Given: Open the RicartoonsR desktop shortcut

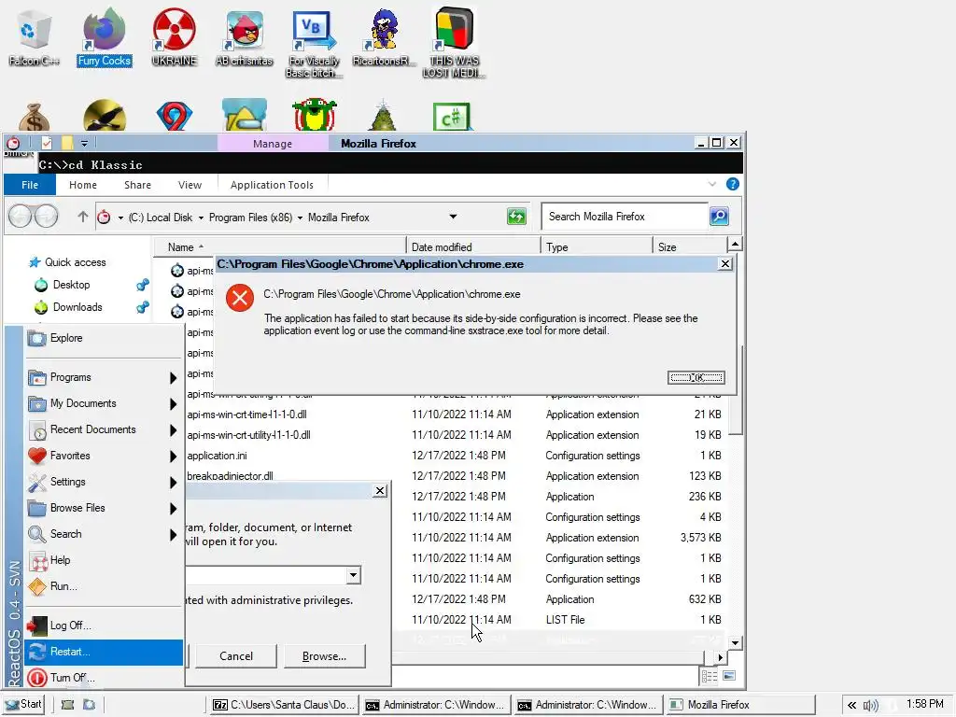Looking at the screenshot, I should coord(384,36).
